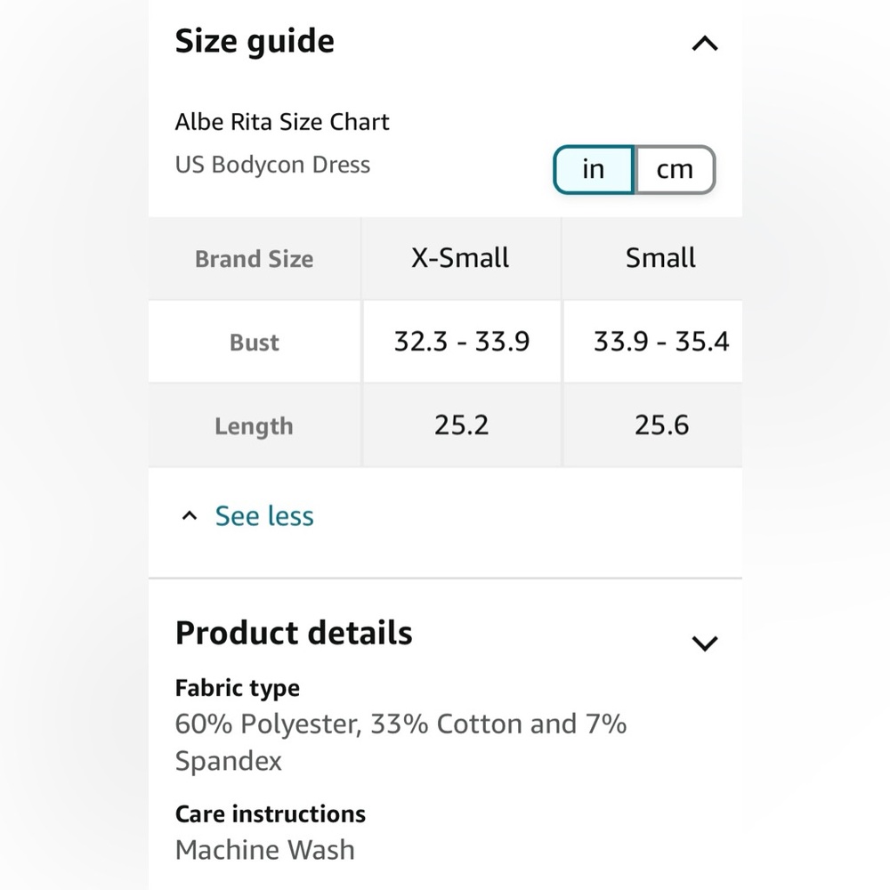The width and height of the screenshot is (890, 890).
Task: Collapse the Size guide section chevron
Action: (704, 44)
